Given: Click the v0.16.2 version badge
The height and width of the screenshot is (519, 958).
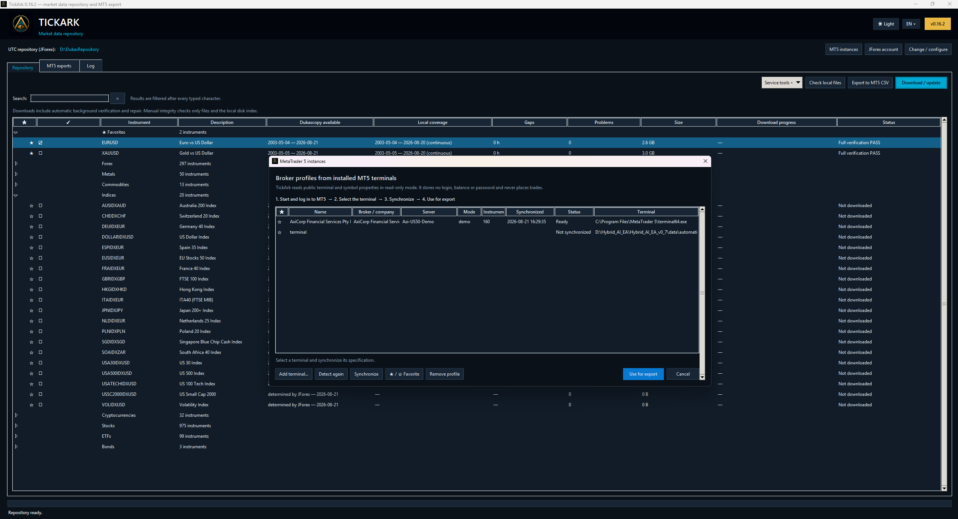Looking at the screenshot, I should coord(937,24).
